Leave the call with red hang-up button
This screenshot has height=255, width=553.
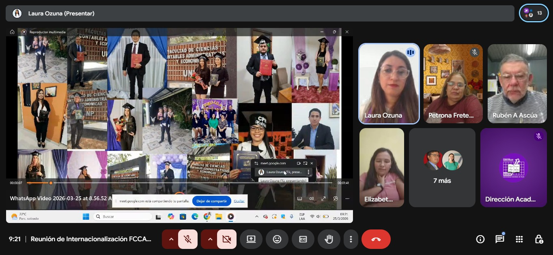click(x=376, y=239)
